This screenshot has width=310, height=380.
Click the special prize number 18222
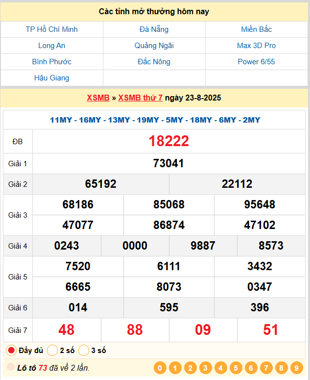[168, 141]
